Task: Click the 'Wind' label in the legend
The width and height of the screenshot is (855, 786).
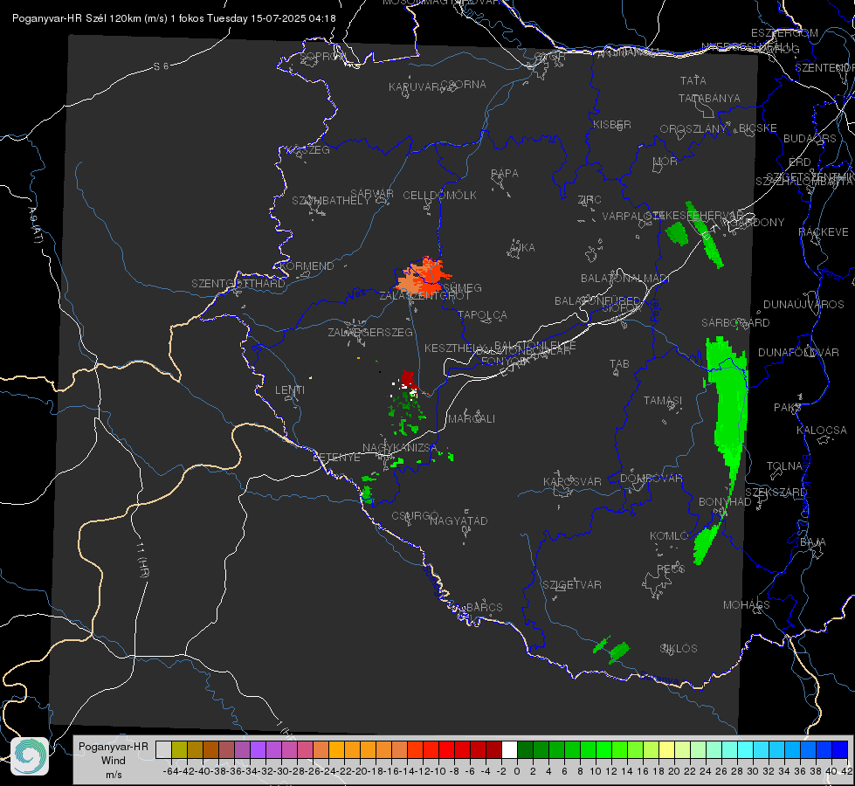Action: coord(114,761)
